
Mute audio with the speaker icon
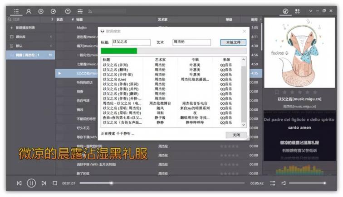point(283,183)
